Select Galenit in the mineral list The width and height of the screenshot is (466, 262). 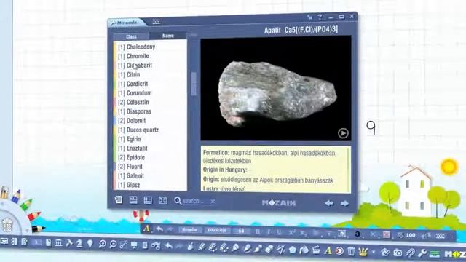[131, 176]
